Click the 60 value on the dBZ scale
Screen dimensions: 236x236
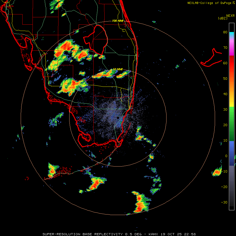[225, 63]
